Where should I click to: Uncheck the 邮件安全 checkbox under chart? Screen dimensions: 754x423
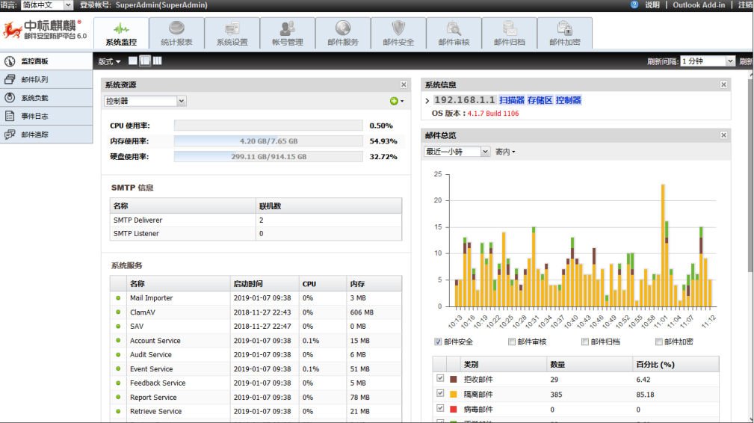coord(438,342)
